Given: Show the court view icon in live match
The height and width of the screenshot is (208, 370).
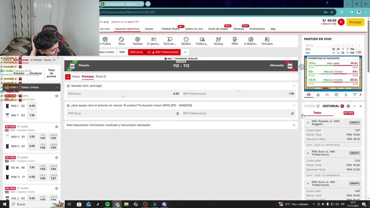Looking at the screenshot, I should pyautogui.click(x=309, y=95).
